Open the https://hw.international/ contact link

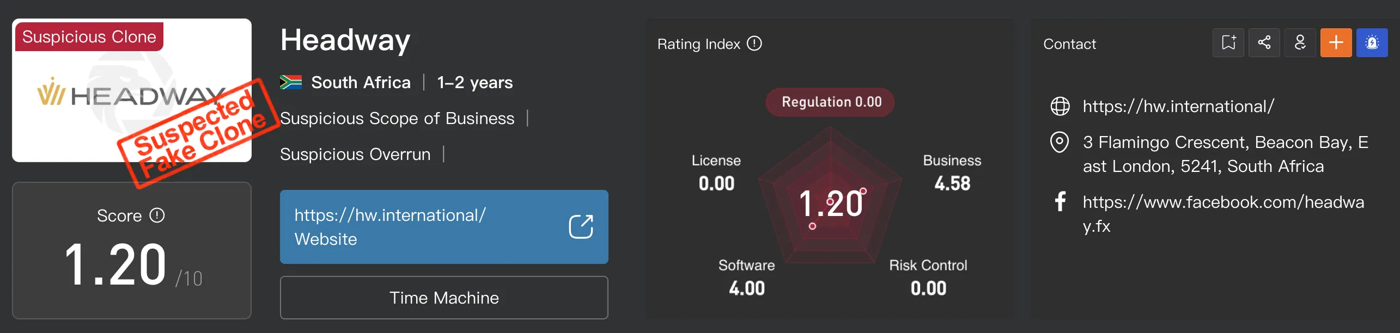pyautogui.click(x=1178, y=106)
